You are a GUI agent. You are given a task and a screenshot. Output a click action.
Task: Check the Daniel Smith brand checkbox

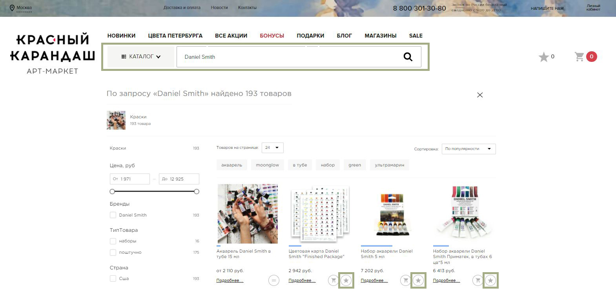pos(113,215)
